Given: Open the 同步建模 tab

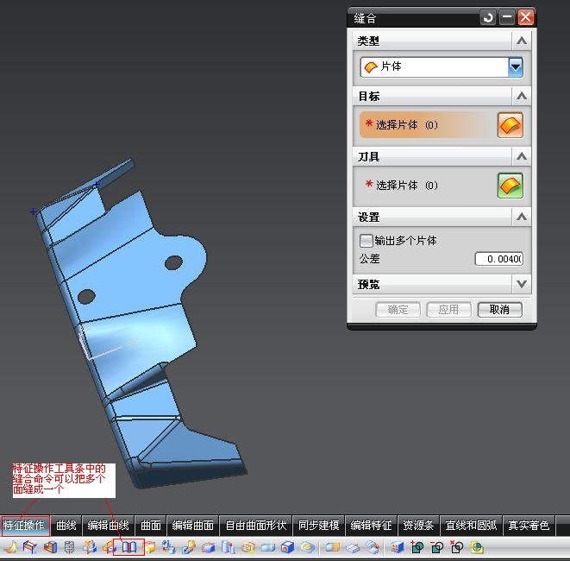Looking at the screenshot, I should point(318,526).
